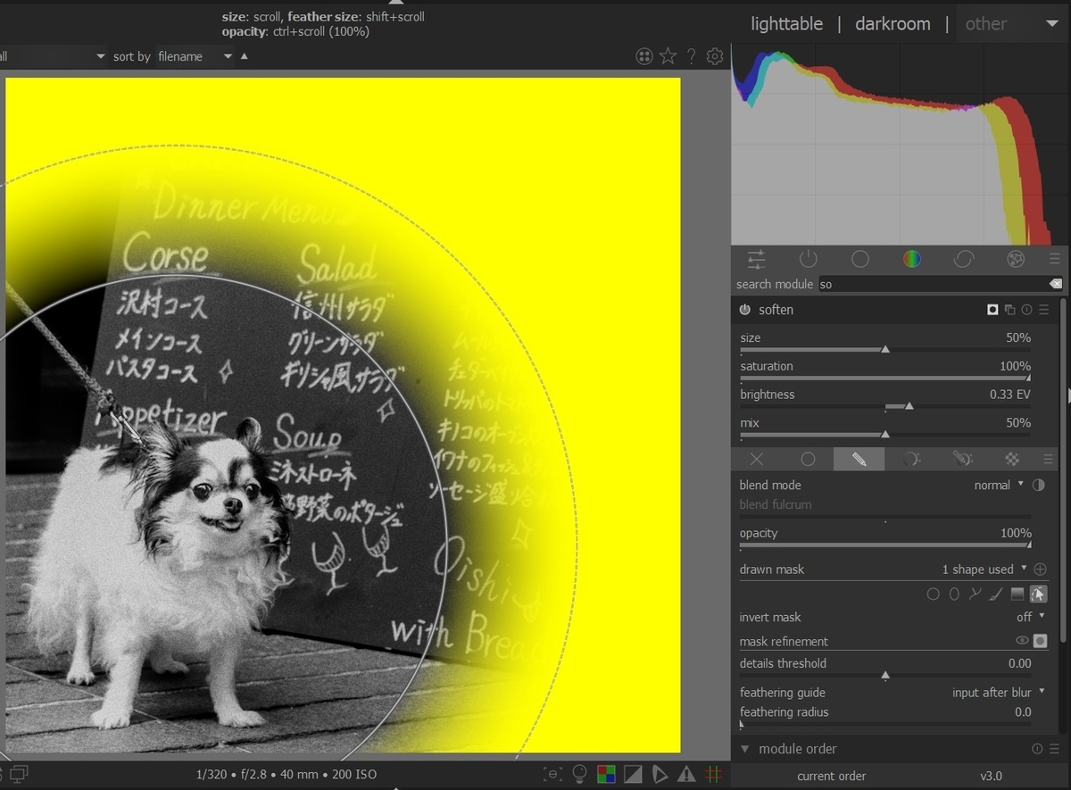Select parametric mask tab
This screenshot has width=1071, height=790.
(x=910, y=459)
